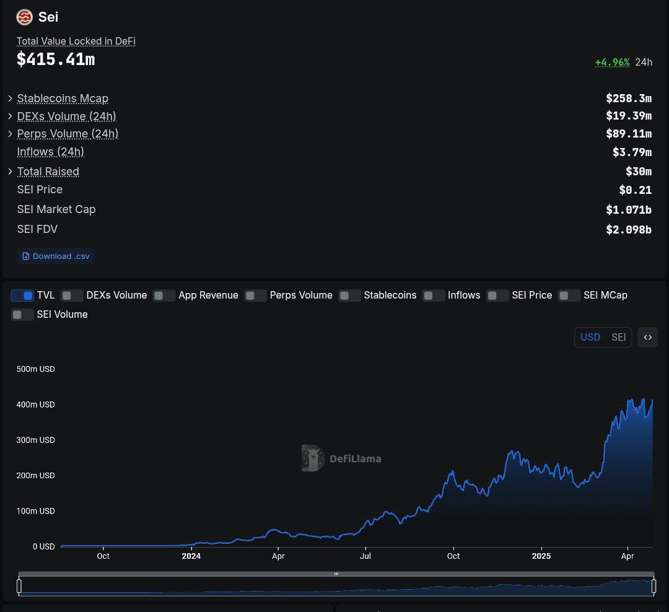Click the range slider top grip bar
Viewport: 669px width, 612px height.
coord(336,574)
